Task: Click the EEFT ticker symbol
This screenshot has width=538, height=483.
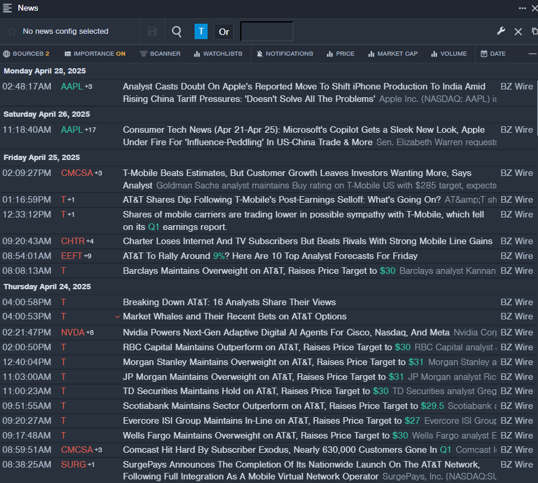Action: tap(71, 256)
